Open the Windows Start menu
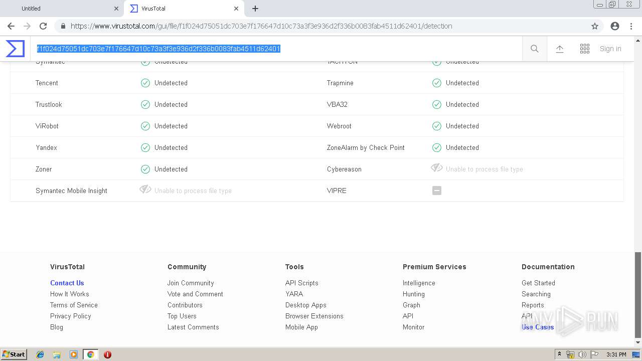 pyautogui.click(x=14, y=354)
